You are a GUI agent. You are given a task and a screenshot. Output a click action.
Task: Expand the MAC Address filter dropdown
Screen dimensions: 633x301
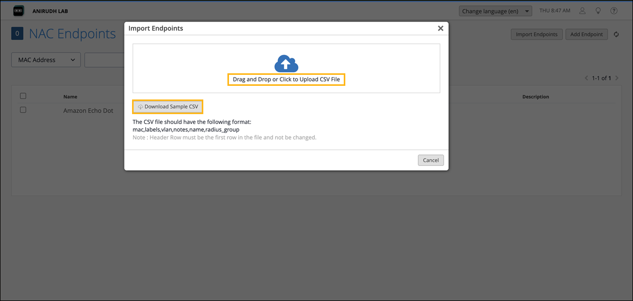46,60
